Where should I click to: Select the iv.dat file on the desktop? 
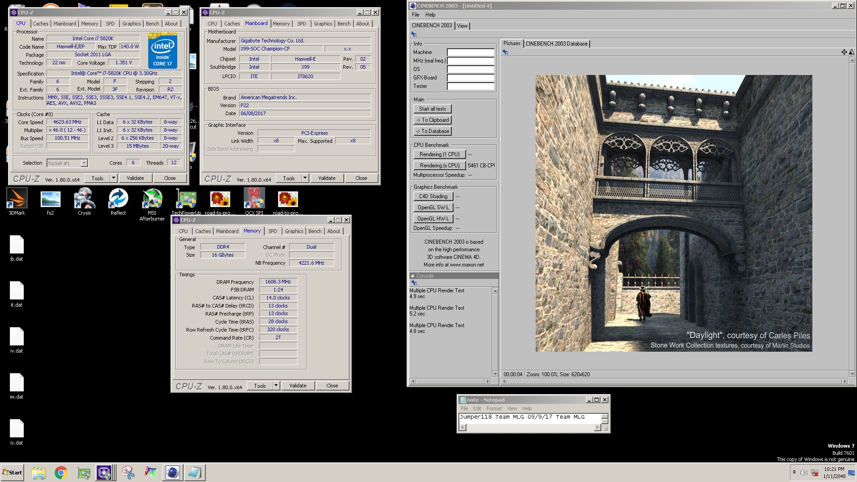(17, 340)
